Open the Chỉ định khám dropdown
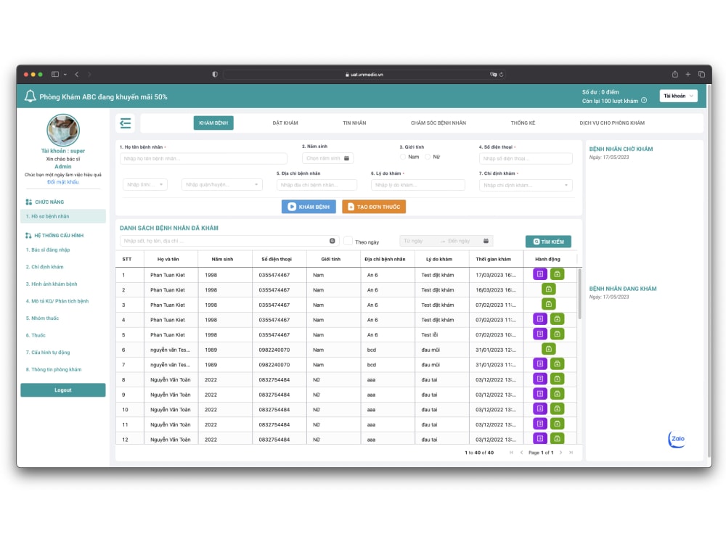Viewport: 726px width, 544px height. (x=526, y=185)
